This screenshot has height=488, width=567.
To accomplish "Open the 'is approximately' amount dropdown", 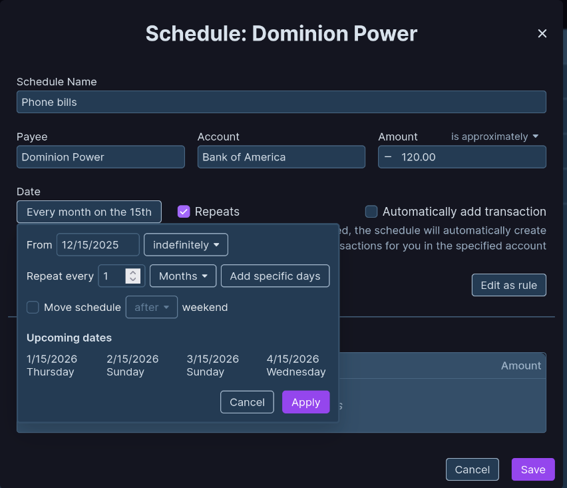I will 494,136.
